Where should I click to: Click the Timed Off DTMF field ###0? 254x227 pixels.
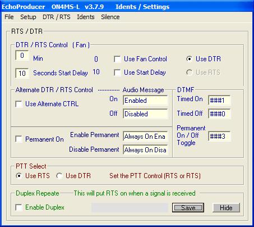(x=219, y=114)
